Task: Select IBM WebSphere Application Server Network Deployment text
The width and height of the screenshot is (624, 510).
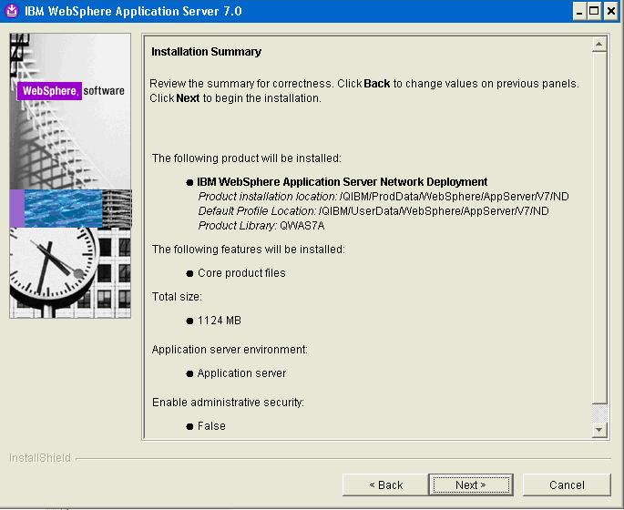Action: (343, 182)
